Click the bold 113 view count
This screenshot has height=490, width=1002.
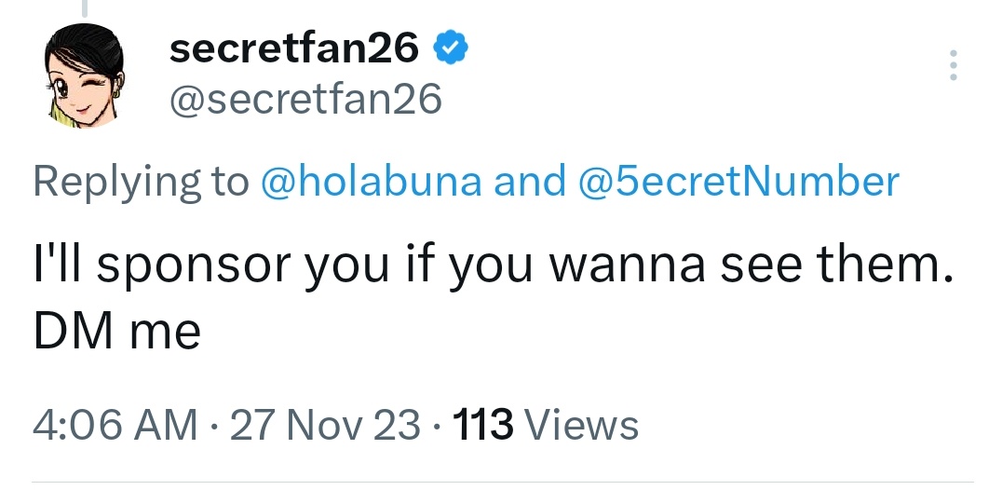(482, 425)
